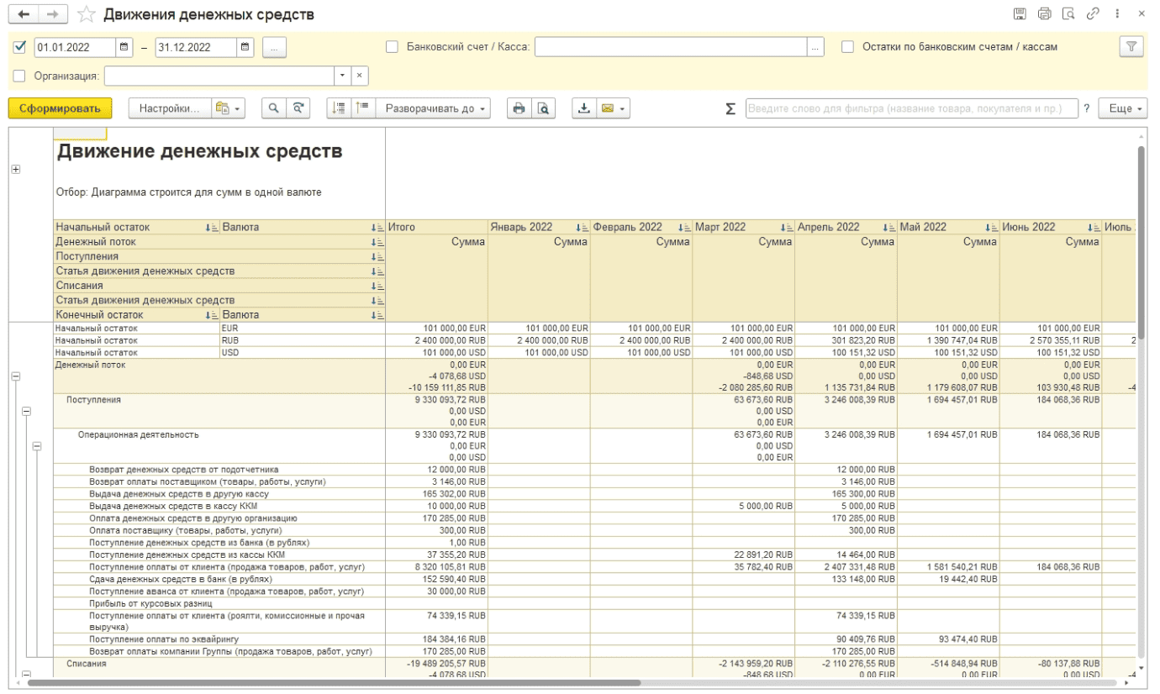Toggle the period date checkbox
This screenshot has width=1160, height=694.
tap(20, 47)
